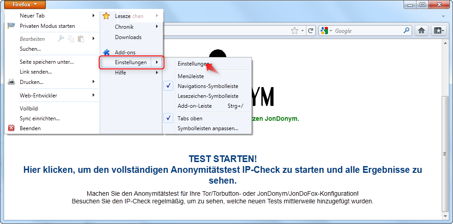
Task: Click the bookmark star in the URL bar
Action: [294, 31]
